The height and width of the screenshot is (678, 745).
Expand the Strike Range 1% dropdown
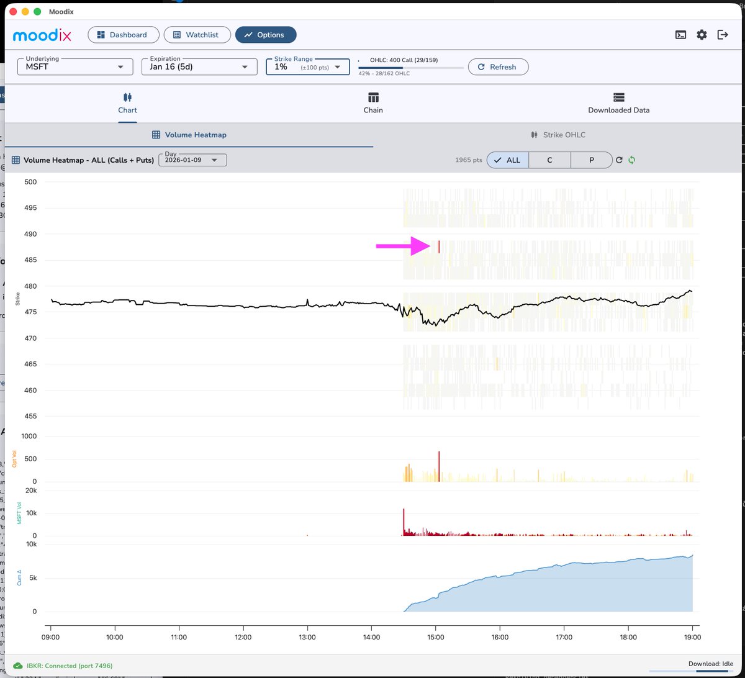click(308, 66)
